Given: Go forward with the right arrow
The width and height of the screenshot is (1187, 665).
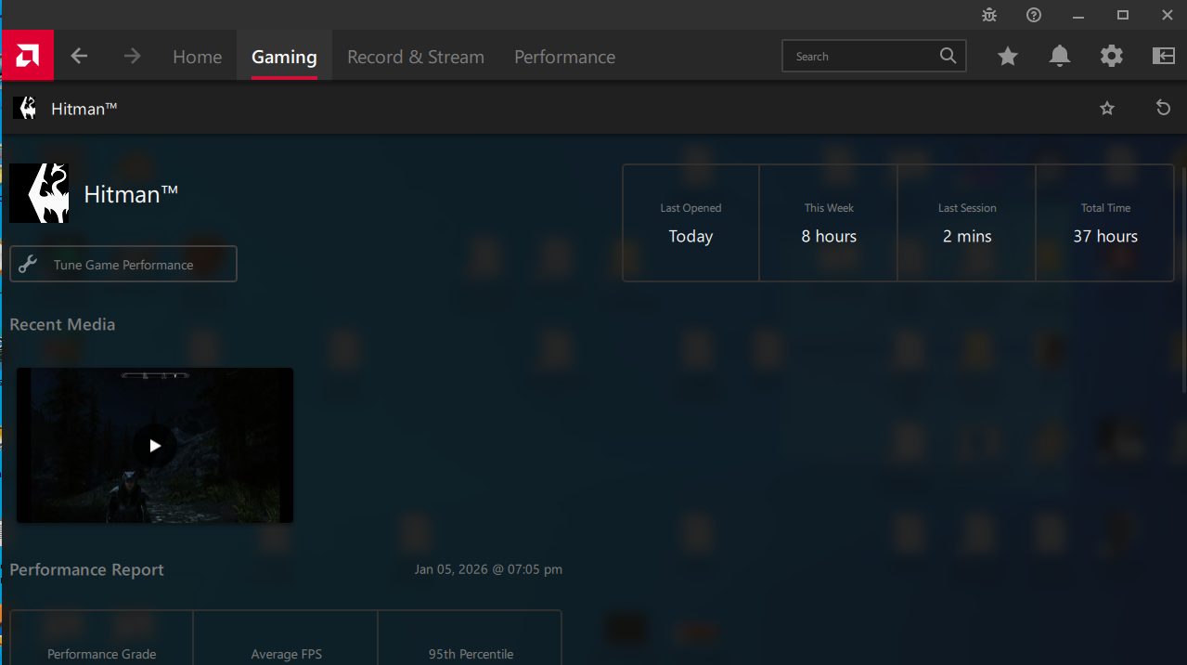Looking at the screenshot, I should point(133,56).
